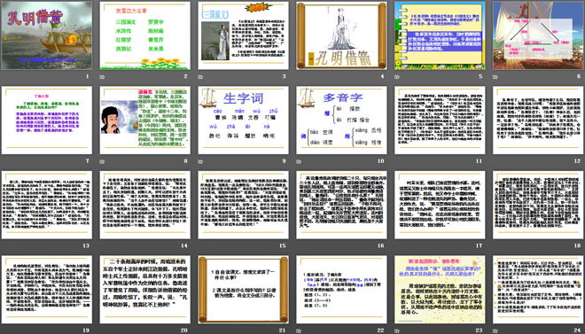Select slide 12 text passage thumbnail
This screenshot has height=334, width=585.
tap(538, 120)
